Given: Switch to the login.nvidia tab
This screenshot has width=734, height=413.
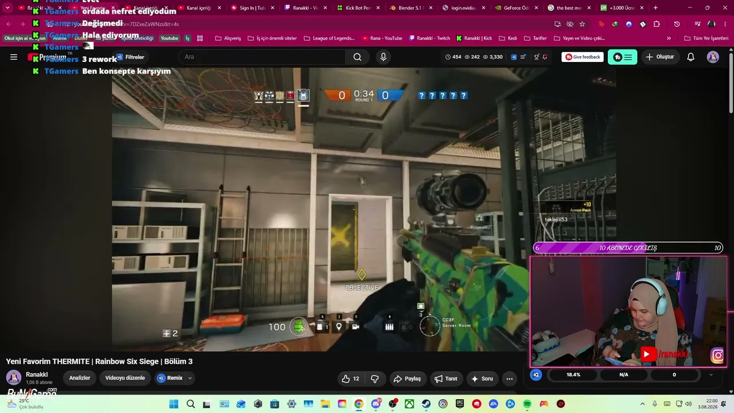Looking at the screenshot, I should pyautogui.click(x=462, y=8).
